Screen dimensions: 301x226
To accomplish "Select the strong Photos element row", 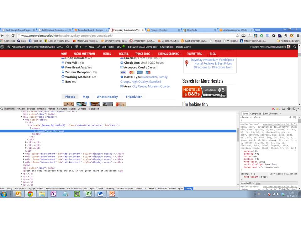I will 118,131.
